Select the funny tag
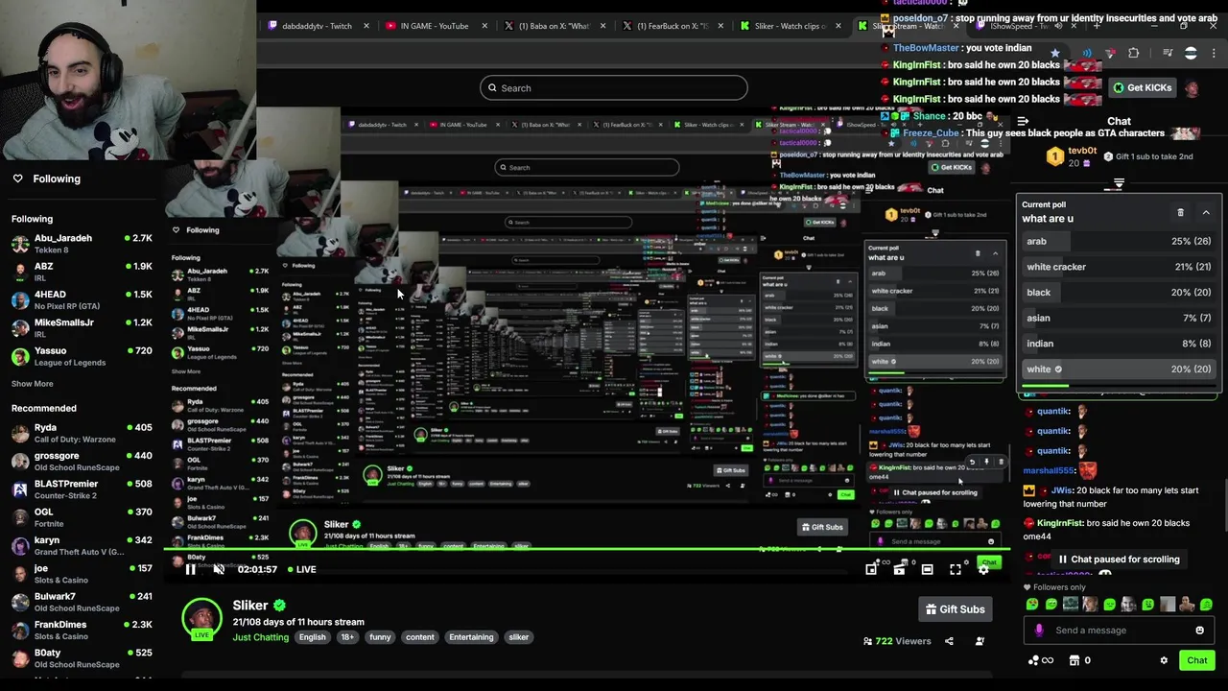 [x=380, y=637]
